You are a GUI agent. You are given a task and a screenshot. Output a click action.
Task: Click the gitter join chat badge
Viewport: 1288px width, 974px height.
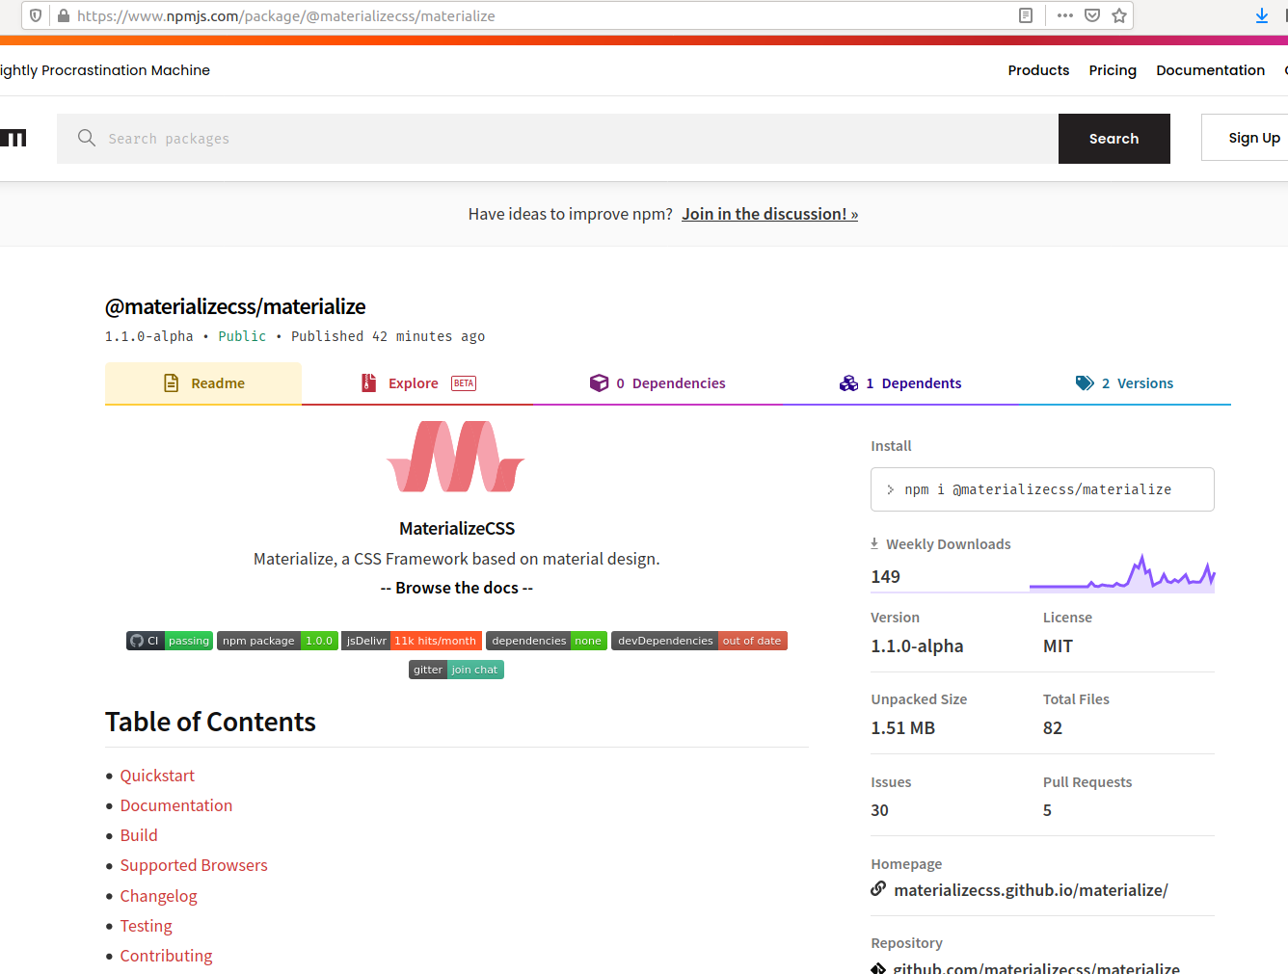[x=456, y=670]
